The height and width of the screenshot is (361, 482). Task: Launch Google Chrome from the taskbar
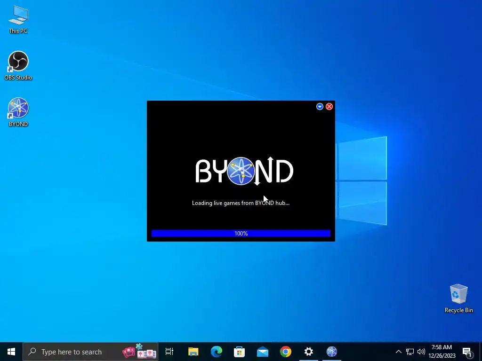coord(286,352)
